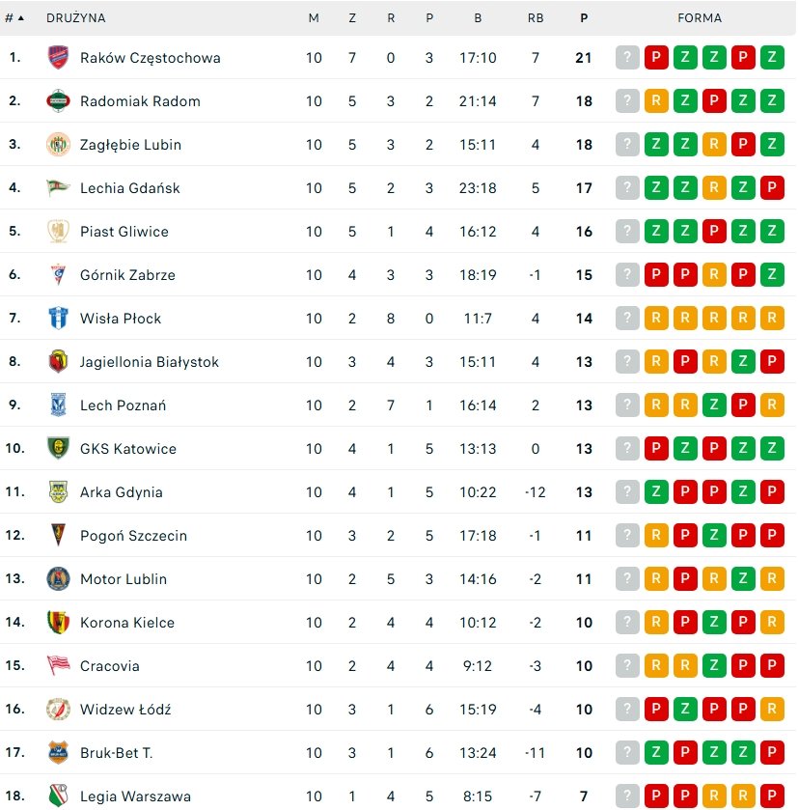Click the Raków Częstochowa club crest
Image resolution: width=798 pixels, height=810 pixels.
58,58
